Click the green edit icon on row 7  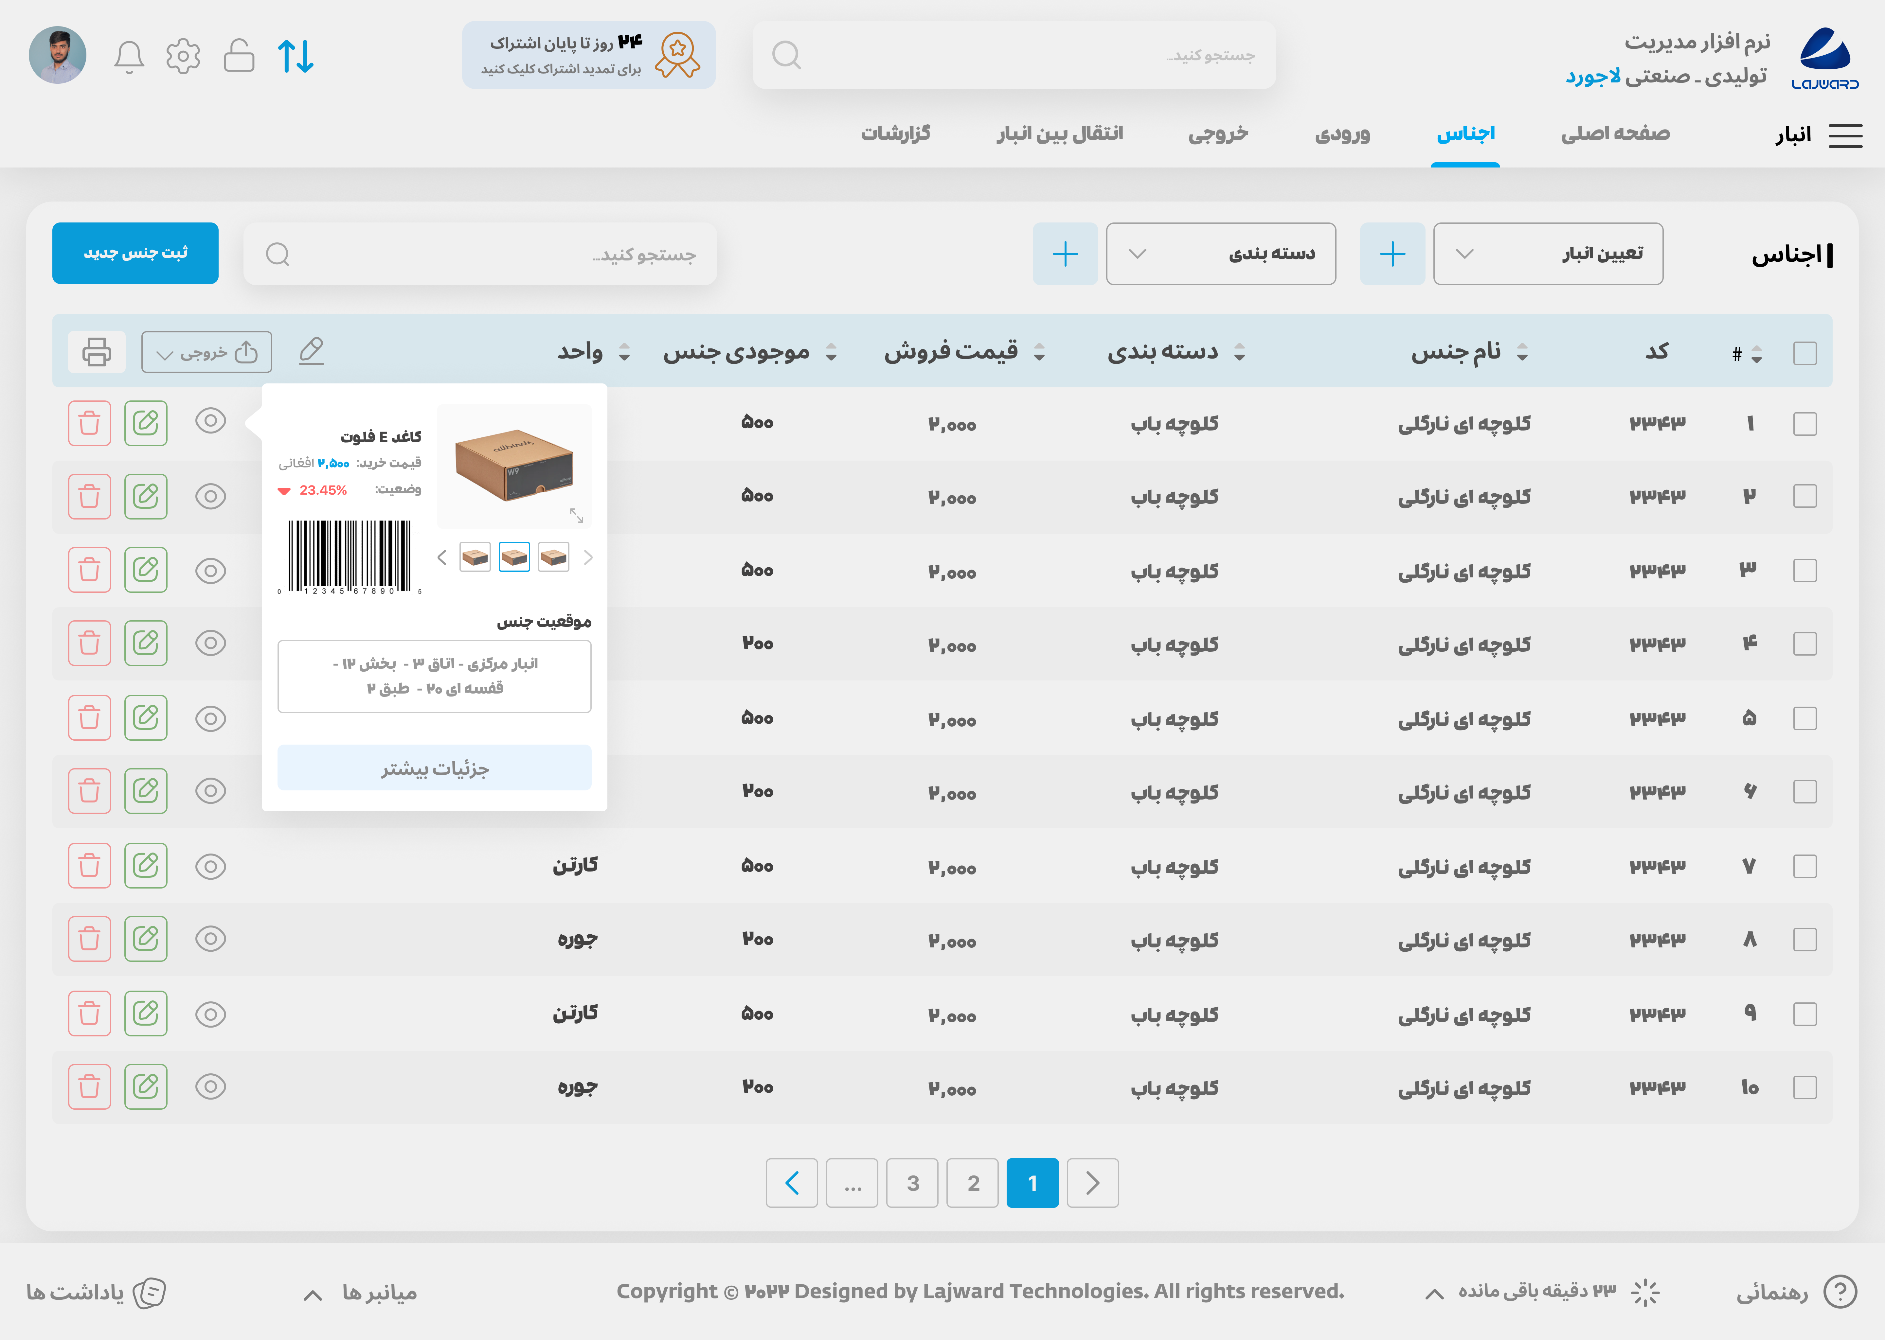[146, 866]
